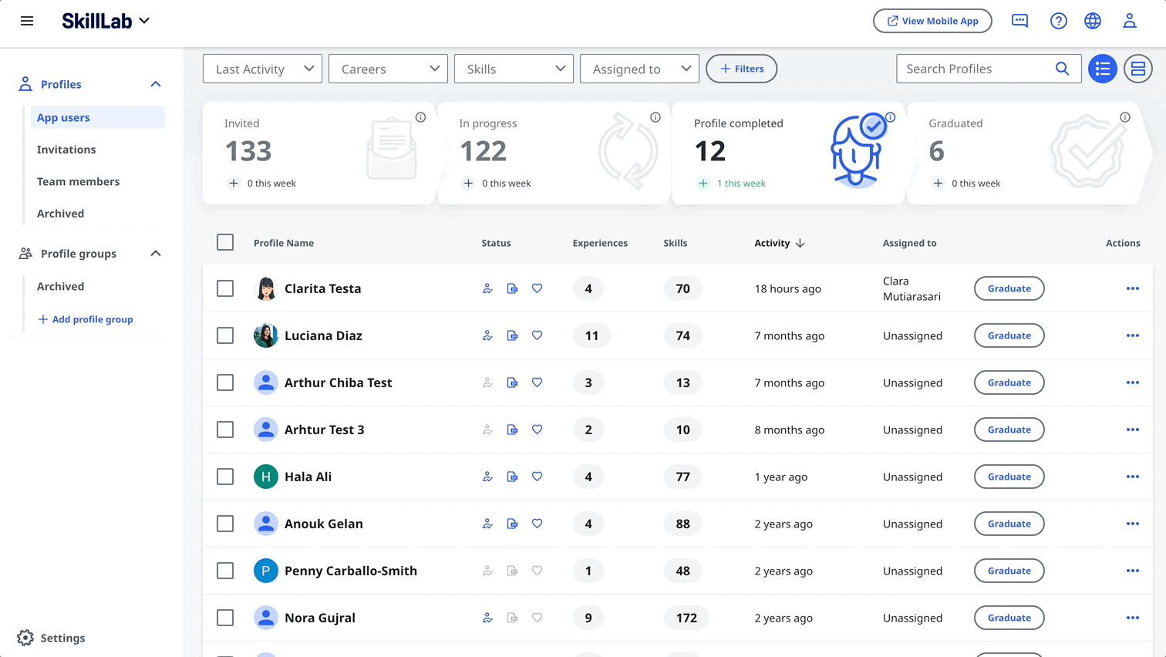Switch to card view layout
Screen dimensions: 1166x657
pos(1137,69)
